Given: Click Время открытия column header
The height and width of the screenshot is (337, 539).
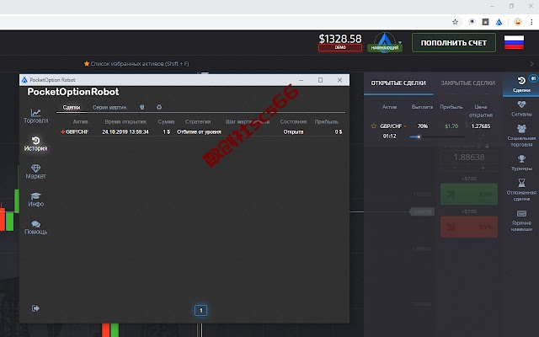Looking at the screenshot, I should click(125, 121).
